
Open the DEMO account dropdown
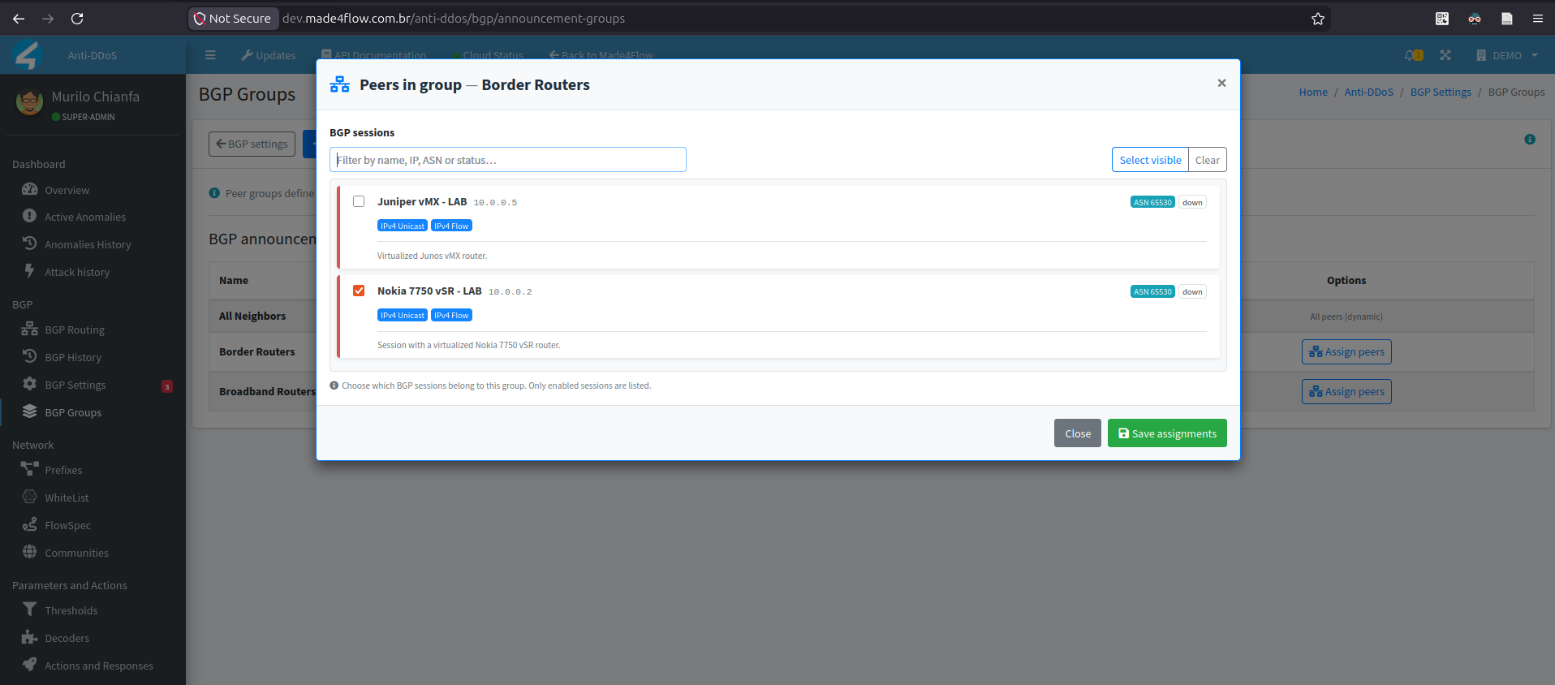1506,55
